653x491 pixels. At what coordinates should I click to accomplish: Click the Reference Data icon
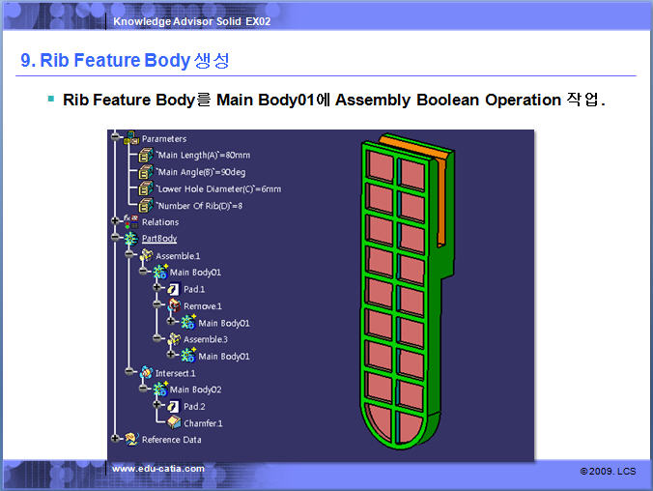click(x=130, y=440)
